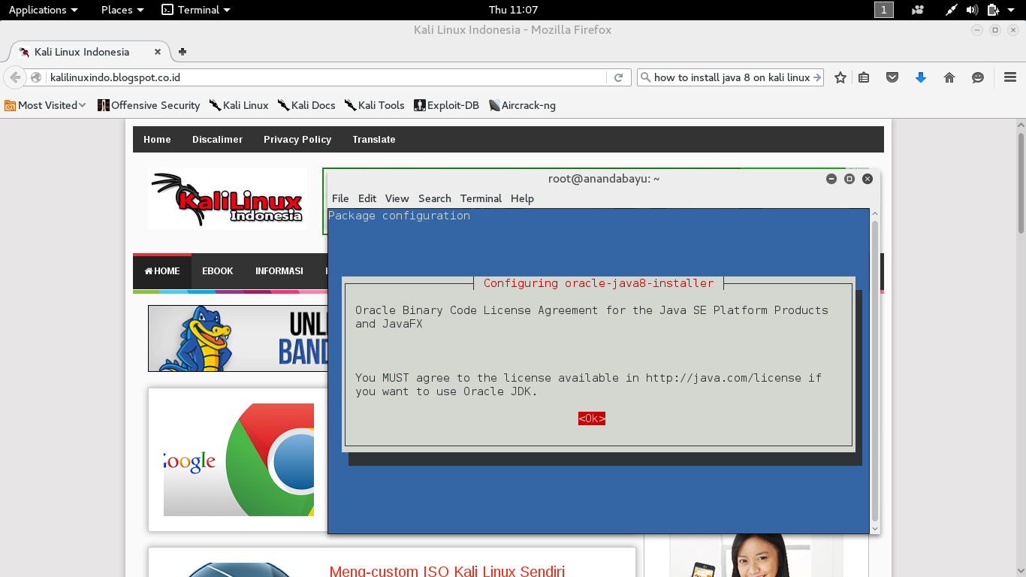Screen dimensions: 1026x577
Task: Click the "Configuring oracle-java8-installer" dialog title
Action: point(599,283)
